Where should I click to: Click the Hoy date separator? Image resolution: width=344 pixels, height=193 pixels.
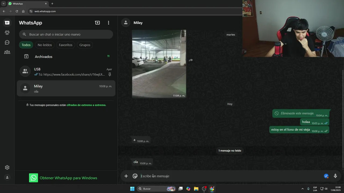[230, 104]
